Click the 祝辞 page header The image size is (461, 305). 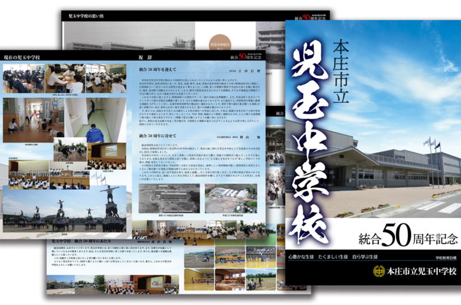pos(145,57)
